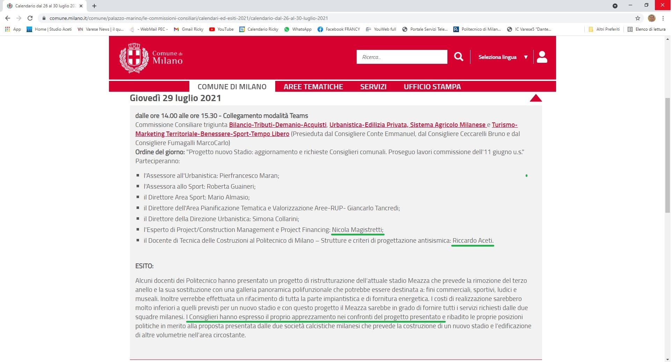Open Gmail Ricky bookmark
Viewport: 672px width, 362px height.
point(189,29)
